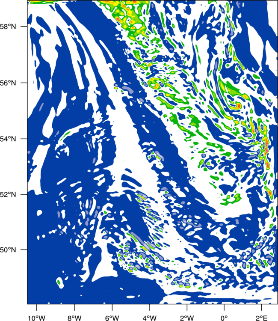Viewport: 278px width, 321px height.
Task: Click the 58°N latitude label
Action: [8, 27]
